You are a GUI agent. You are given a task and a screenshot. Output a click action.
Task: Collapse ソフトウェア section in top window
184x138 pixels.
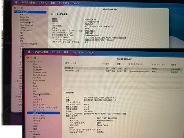(x=15, y=97)
